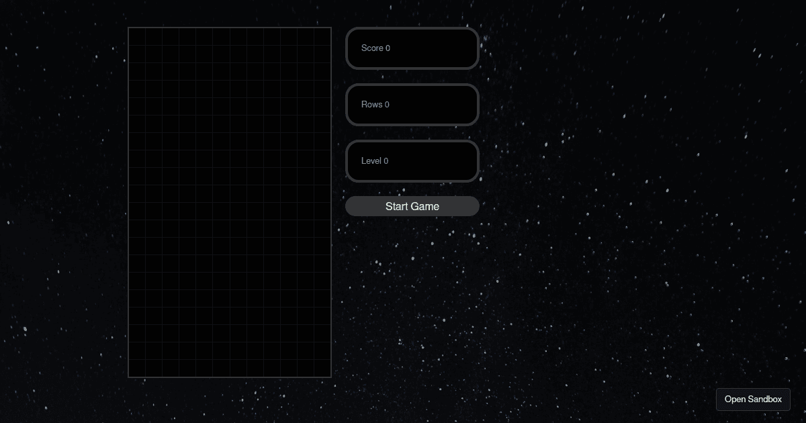Click the rounded border of the Score panel
Viewport: 806px width, 423px height.
412,29
